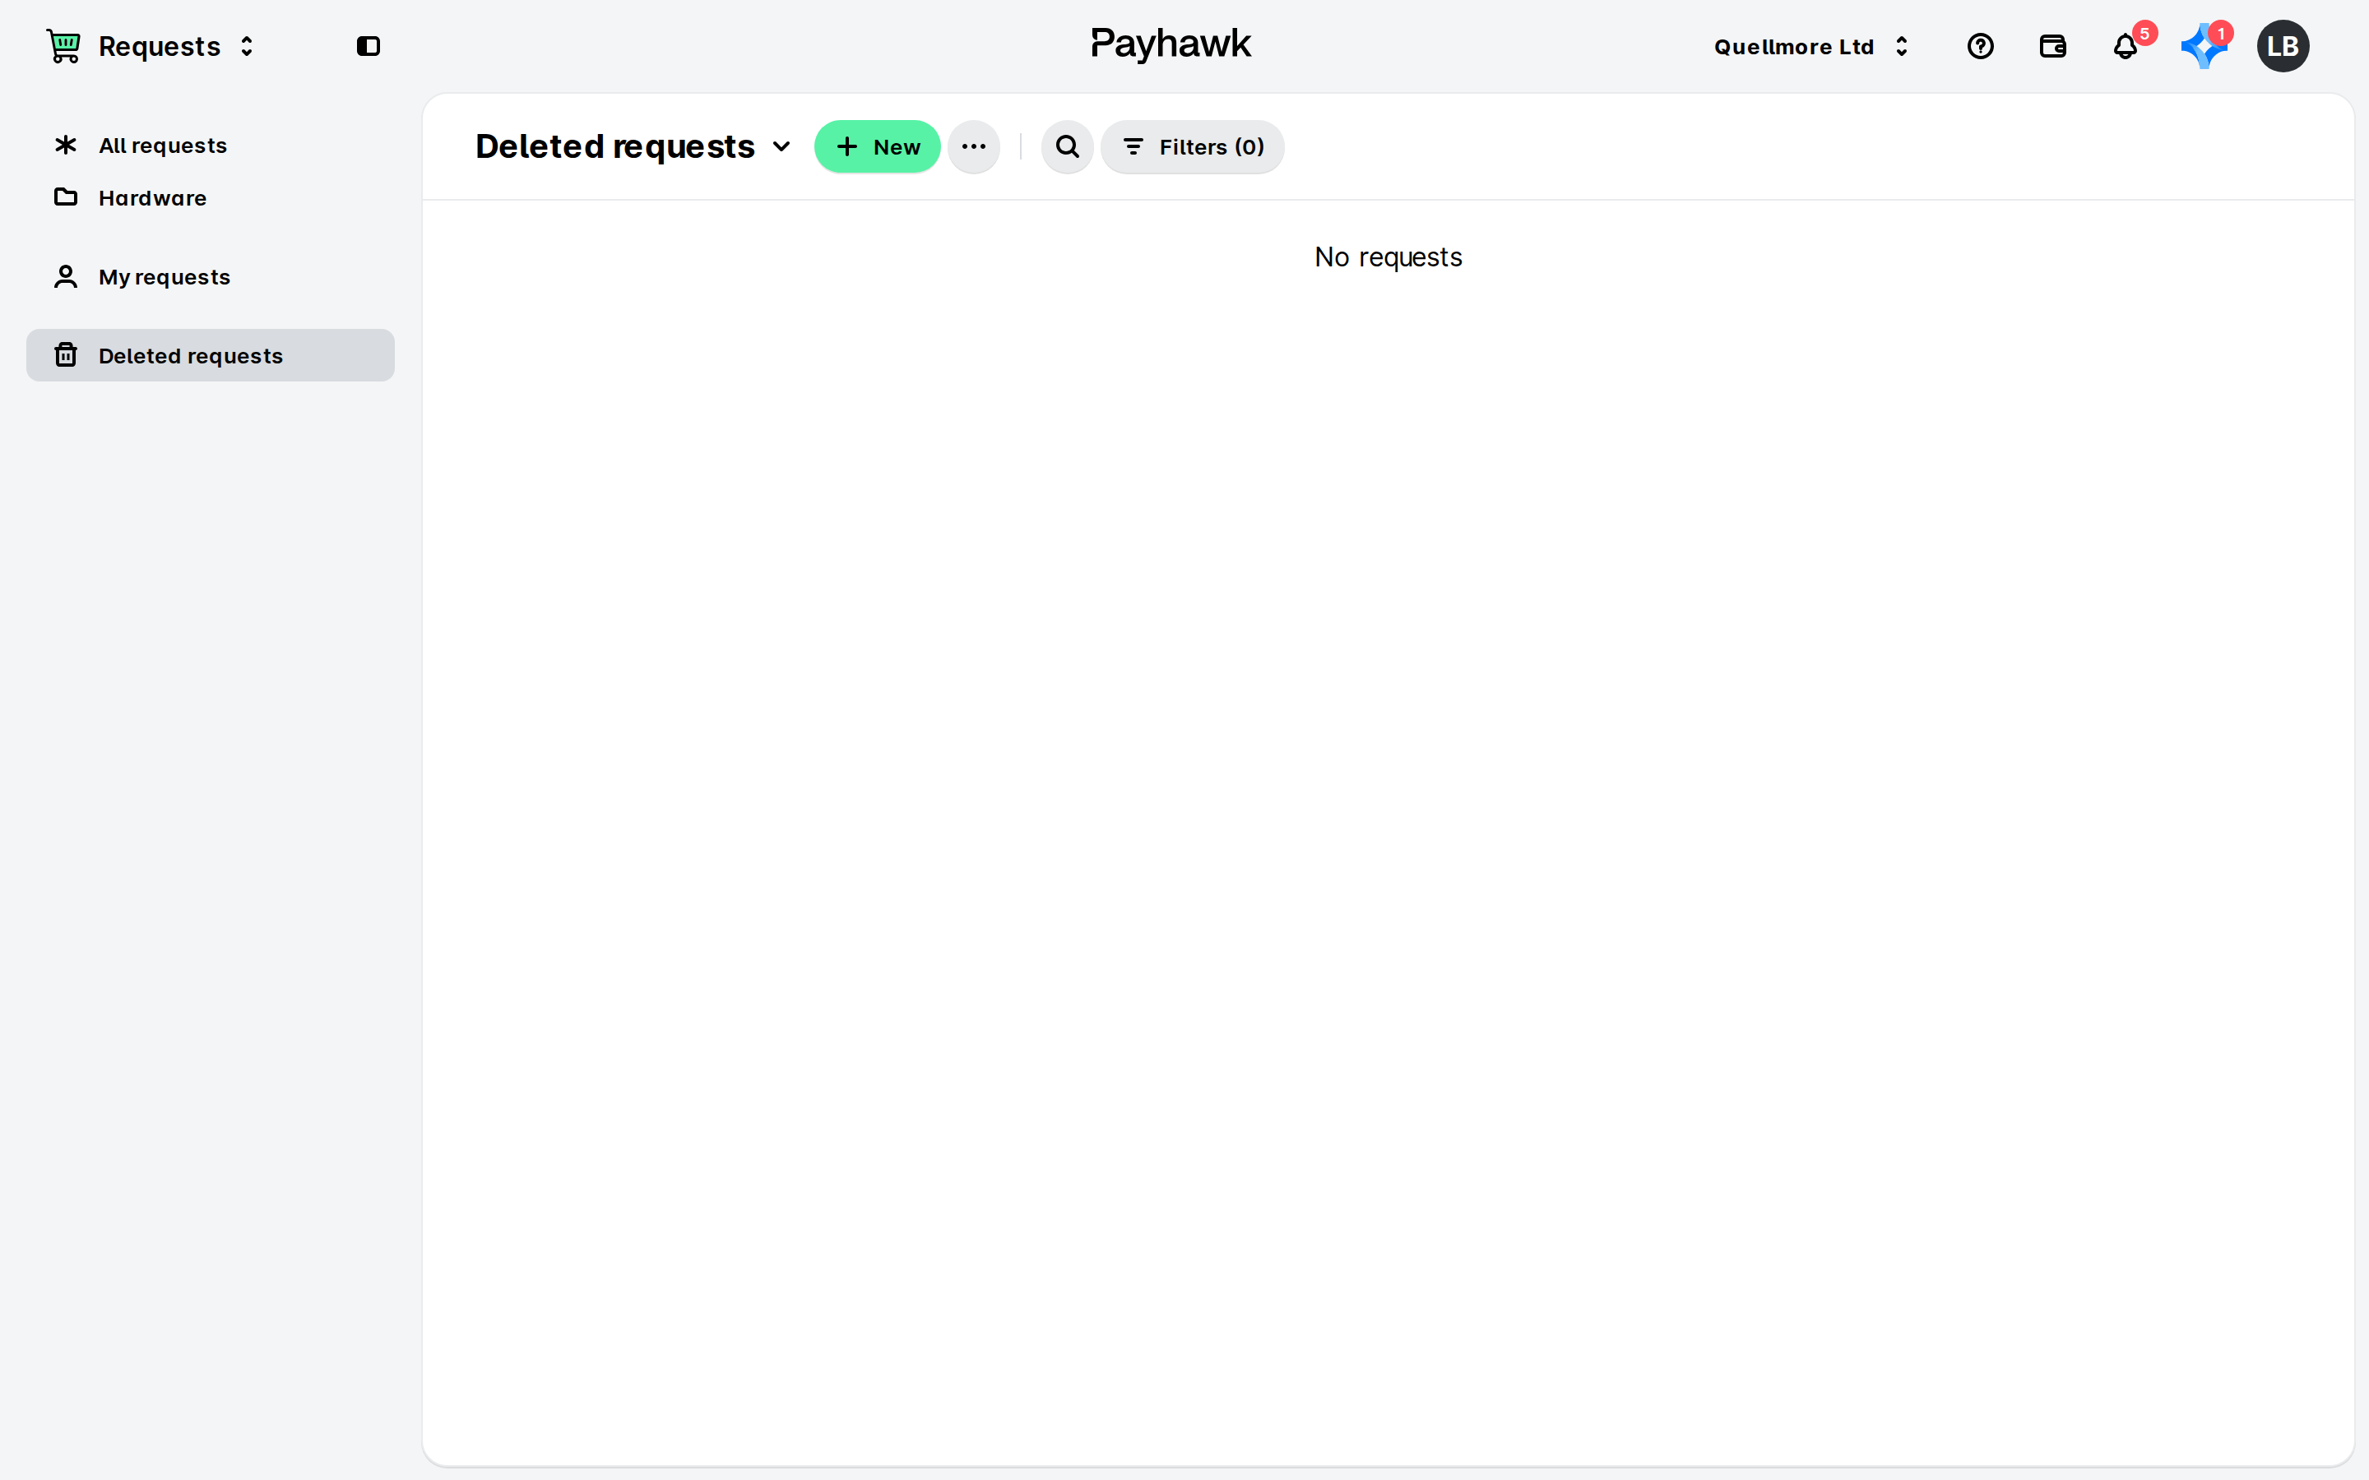The height and width of the screenshot is (1480, 2369).
Task: Click the Payhawk logo
Action: tap(1171, 44)
